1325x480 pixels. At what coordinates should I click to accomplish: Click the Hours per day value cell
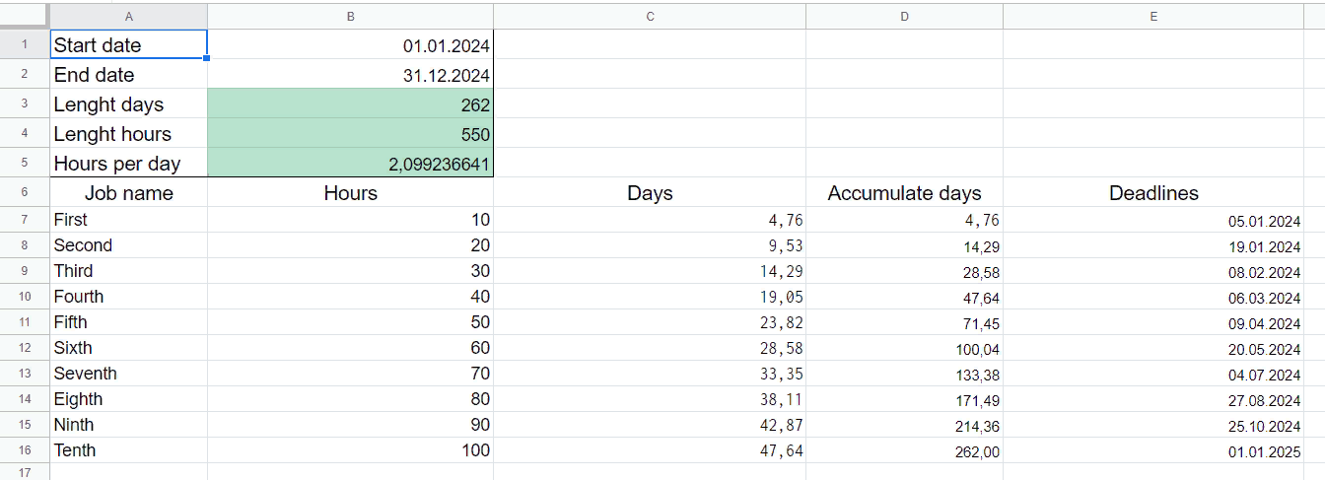pyautogui.click(x=350, y=164)
